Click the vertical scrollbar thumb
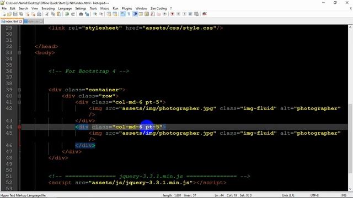The image size is (353, 198). (x=350, y=139)
